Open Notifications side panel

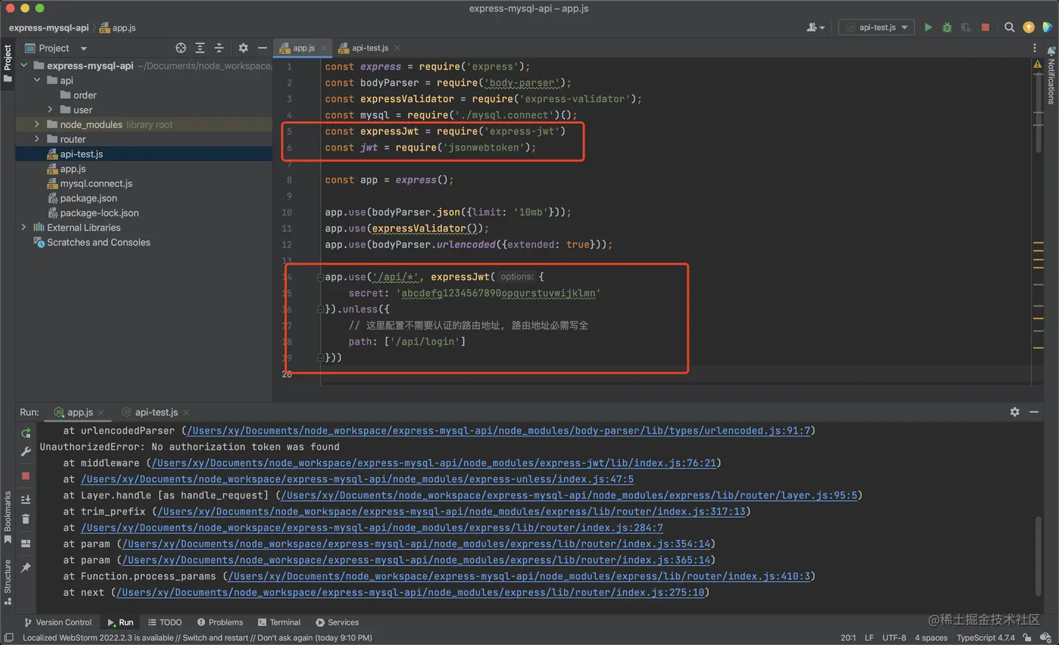coord(1051,76)
